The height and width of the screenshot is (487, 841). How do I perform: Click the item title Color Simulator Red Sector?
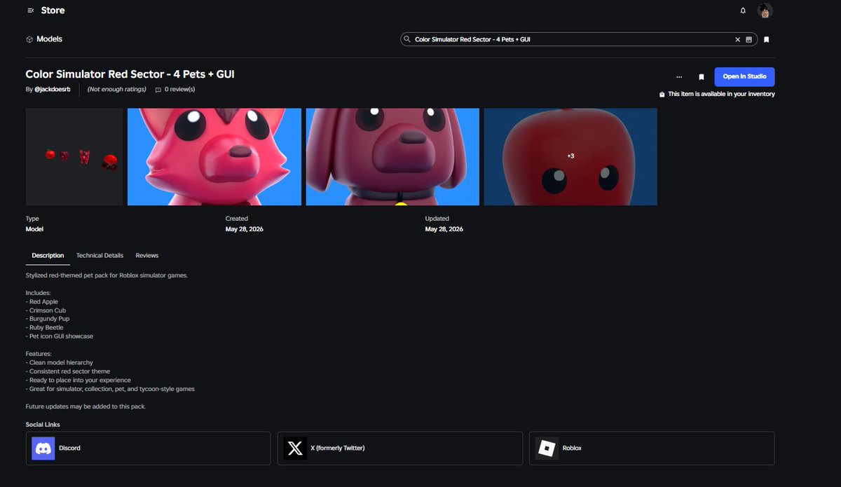click(130, 74)
